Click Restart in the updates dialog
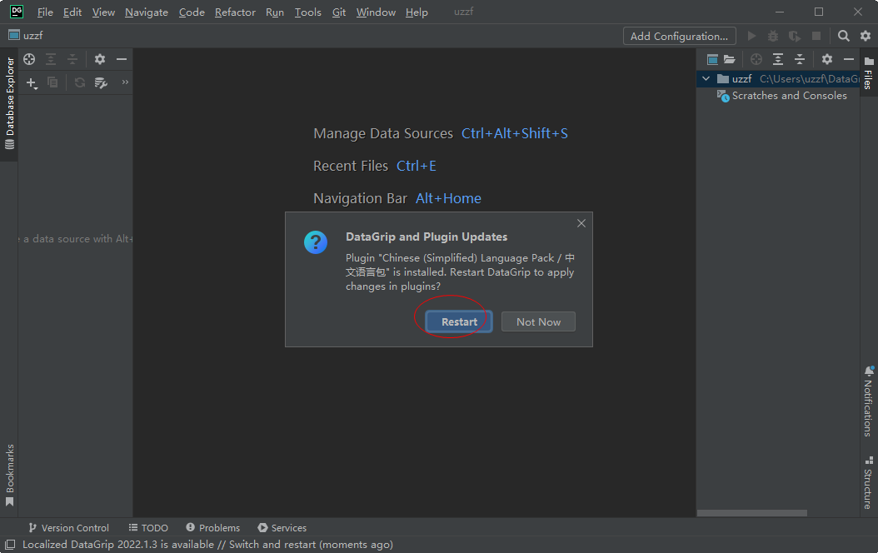This screenshot has width=878, height=553. click(x=459, y=321)
